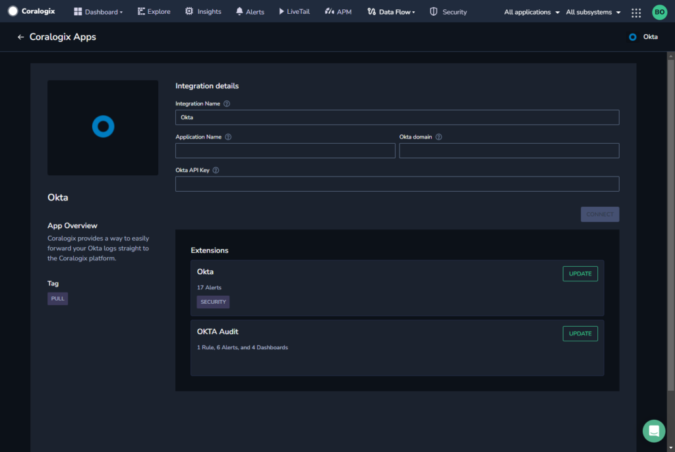675x452 pixels.
Task: Focus the Application Name field
Action: tap(285, 151)
